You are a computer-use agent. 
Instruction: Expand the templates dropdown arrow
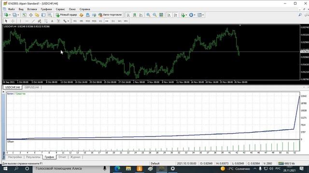203,15
